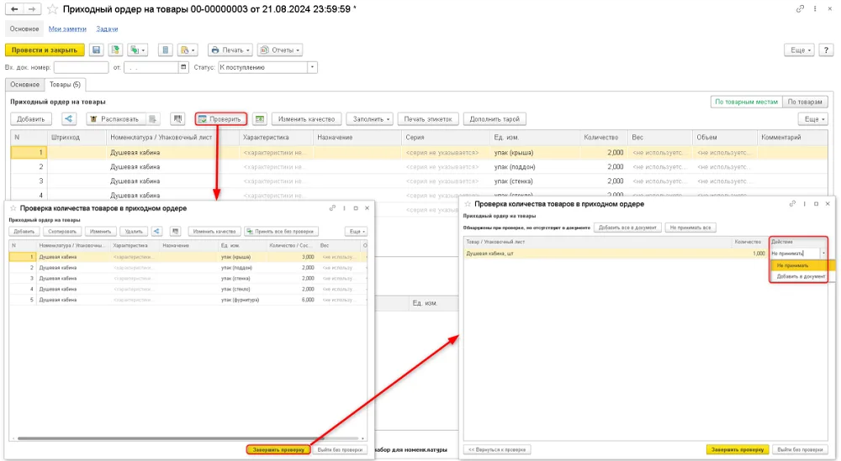Screen dimensions: 841x461
Task: Open Еще menu in main goods table toolbar
Action: [x=813, y=119]
